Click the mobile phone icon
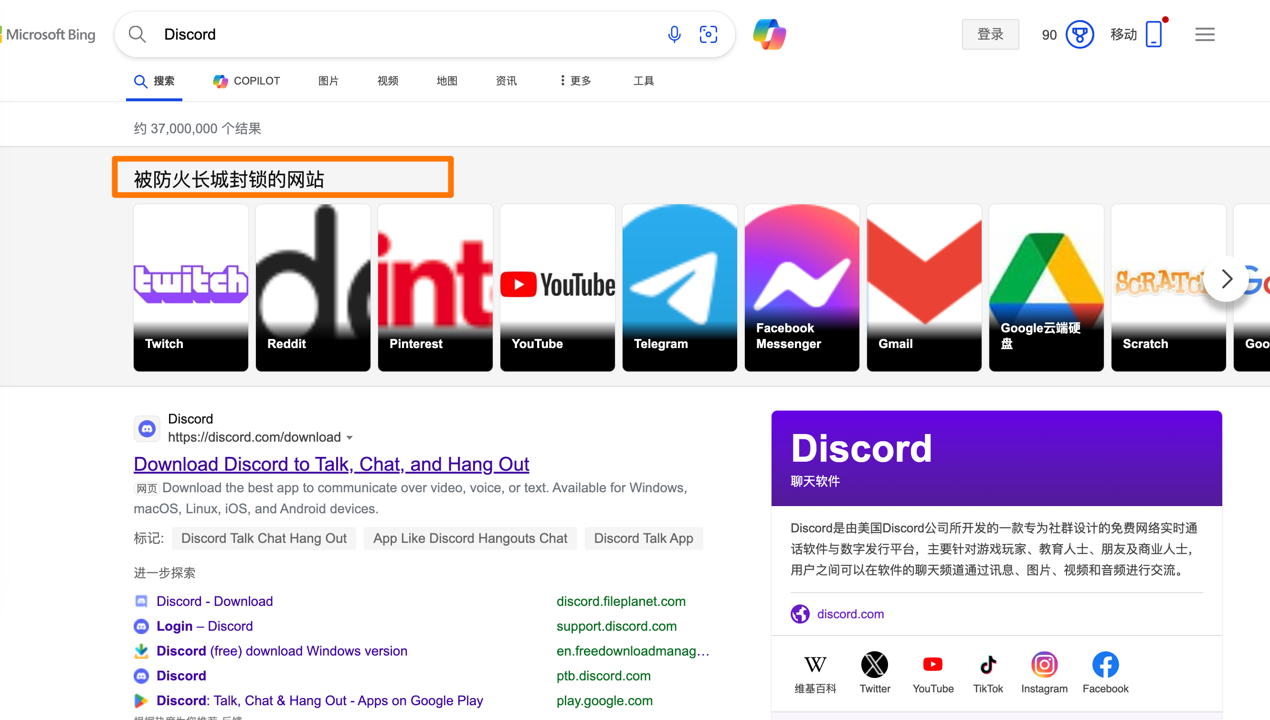This screenshot has width=1270, height=720. pyautogui.click(x=1154, y=34)
